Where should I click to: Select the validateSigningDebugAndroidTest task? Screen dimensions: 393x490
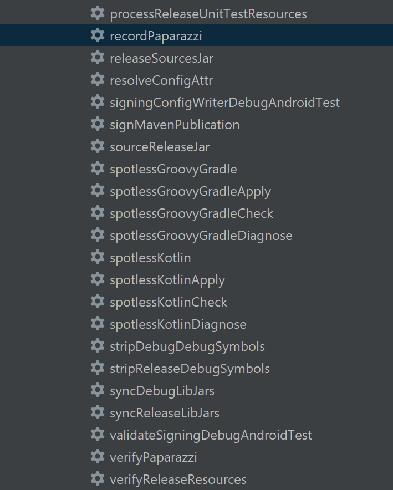coord(211,435)
